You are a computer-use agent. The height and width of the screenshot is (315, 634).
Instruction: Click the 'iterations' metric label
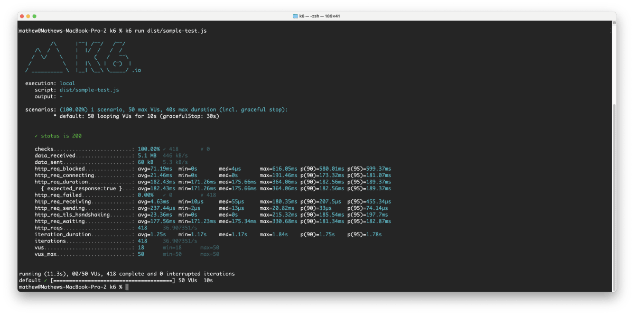50,240
